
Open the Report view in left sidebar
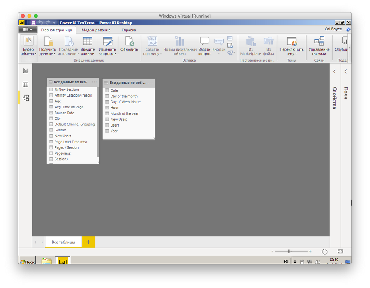pos(25,71)
